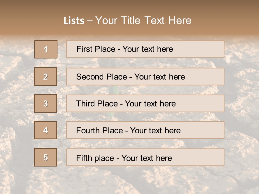Click the bold word Lists in title
Image resolution: width=259 pixels, height=194 pixels.
pos(74,21)
